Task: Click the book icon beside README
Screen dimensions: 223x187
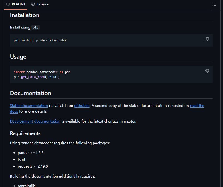Action: [8, 4]
